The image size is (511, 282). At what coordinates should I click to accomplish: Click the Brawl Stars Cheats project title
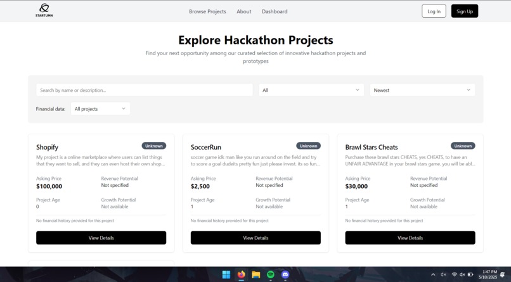(x=372, y=147)
